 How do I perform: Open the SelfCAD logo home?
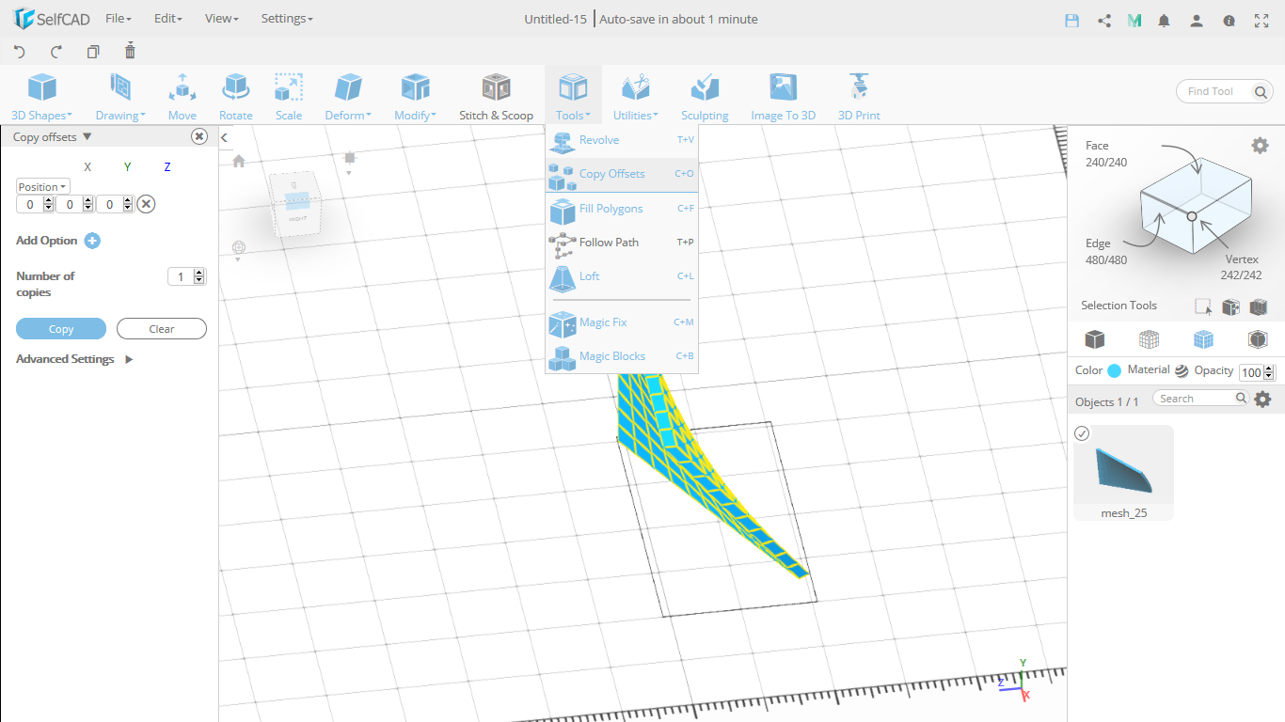coord(51,19)
